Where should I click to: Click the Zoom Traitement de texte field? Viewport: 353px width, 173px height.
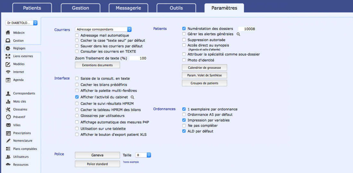138,58
